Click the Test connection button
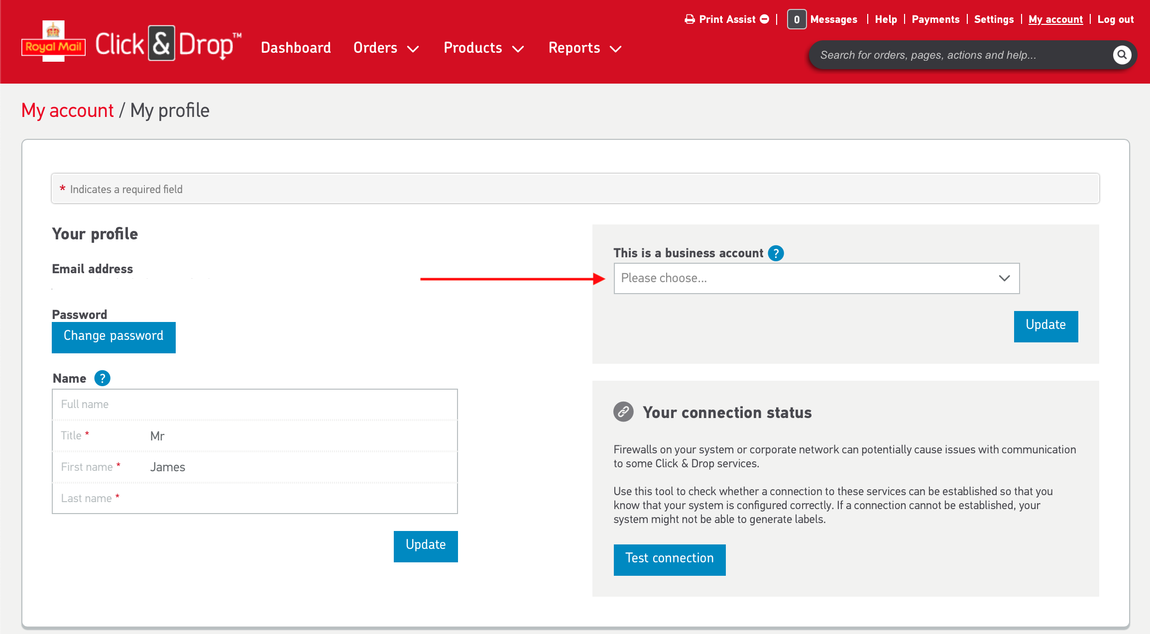The image size is (1150, 634). pyautogui.click(x=669, y=559)
